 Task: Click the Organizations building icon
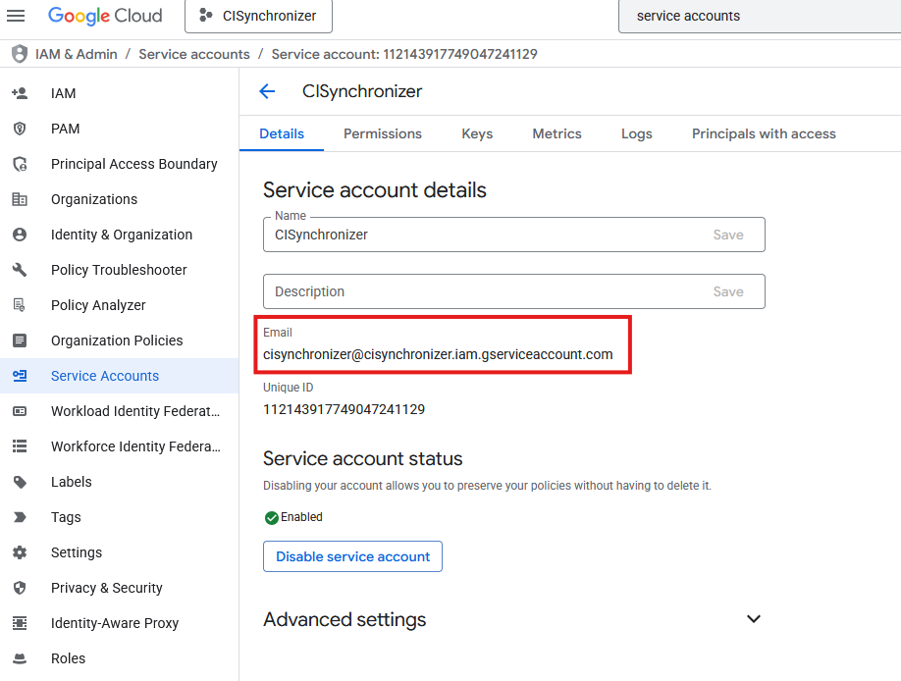(x=20, y=199)
